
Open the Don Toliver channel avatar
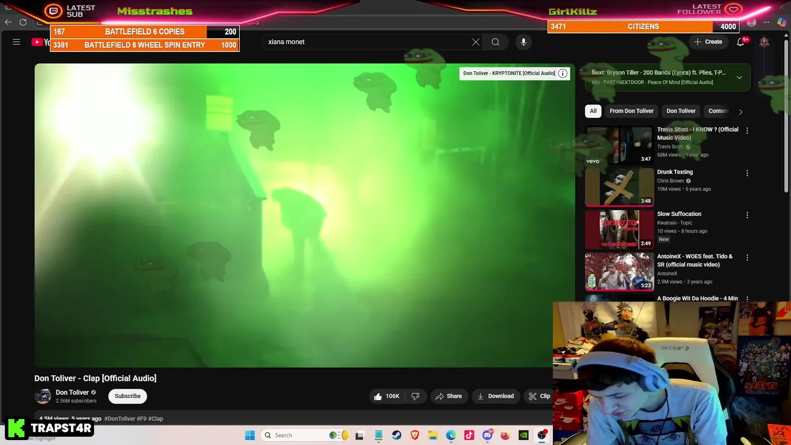click(x=43, y=396)
